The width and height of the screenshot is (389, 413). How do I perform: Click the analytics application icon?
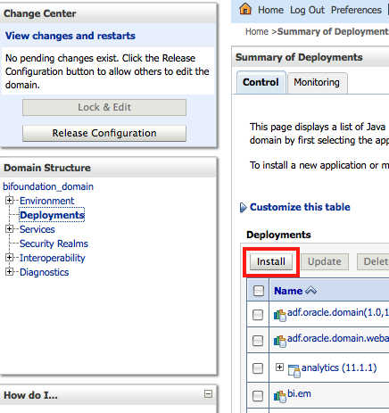[294, 371]
